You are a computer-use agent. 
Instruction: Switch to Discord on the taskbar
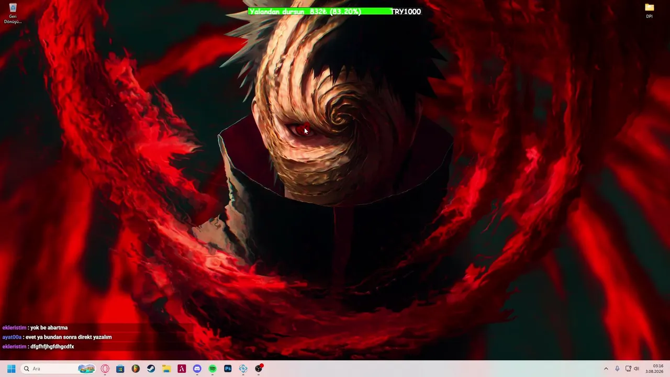pyautogui.click(x=197, y=369)
